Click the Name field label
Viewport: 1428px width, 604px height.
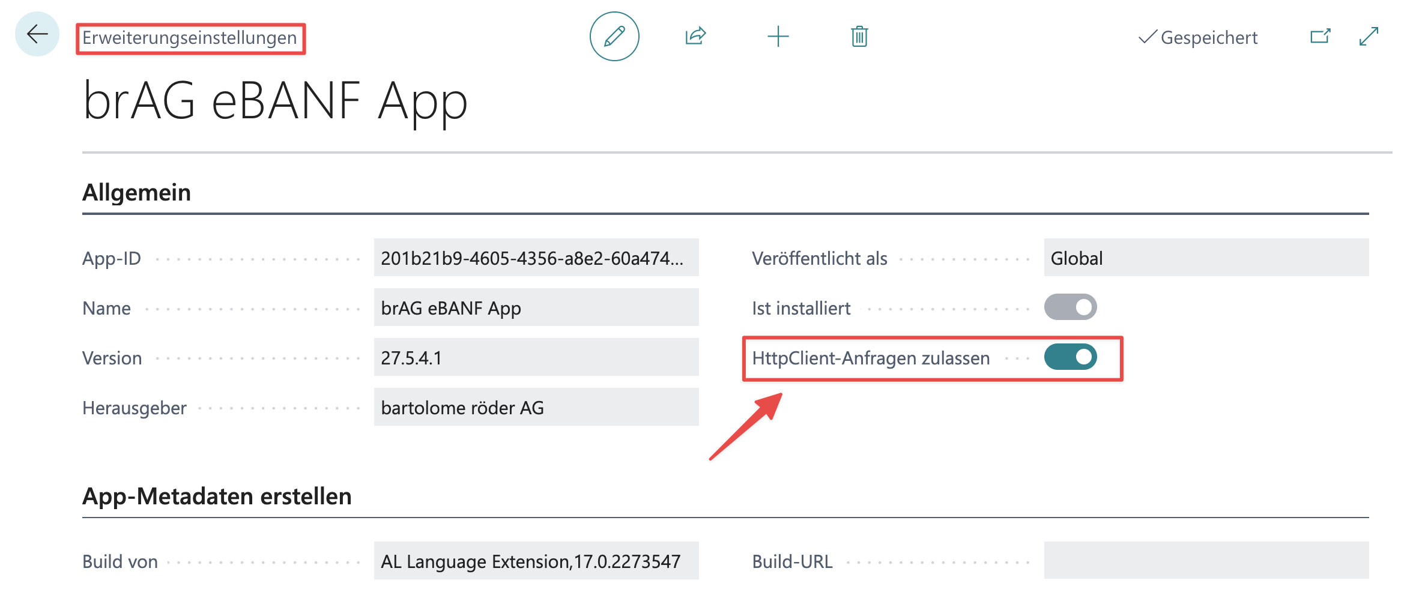point(106,308)
